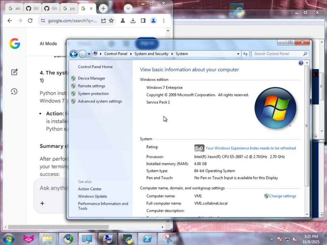Toggle Chrome side panel icon
The width and height of the screenshot is (327, 245).
[x=143, y=21]
